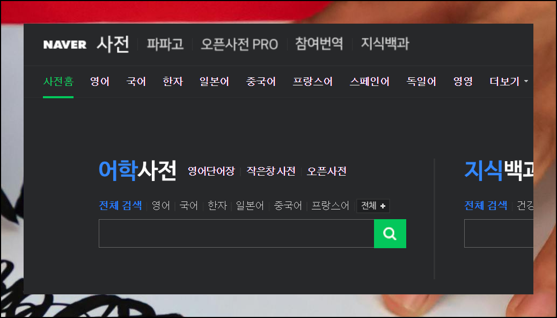The width and height of the screenshot is (557, 318).
Task: Switch to the 독일어 dictionary tab
Action: point(421,82)
